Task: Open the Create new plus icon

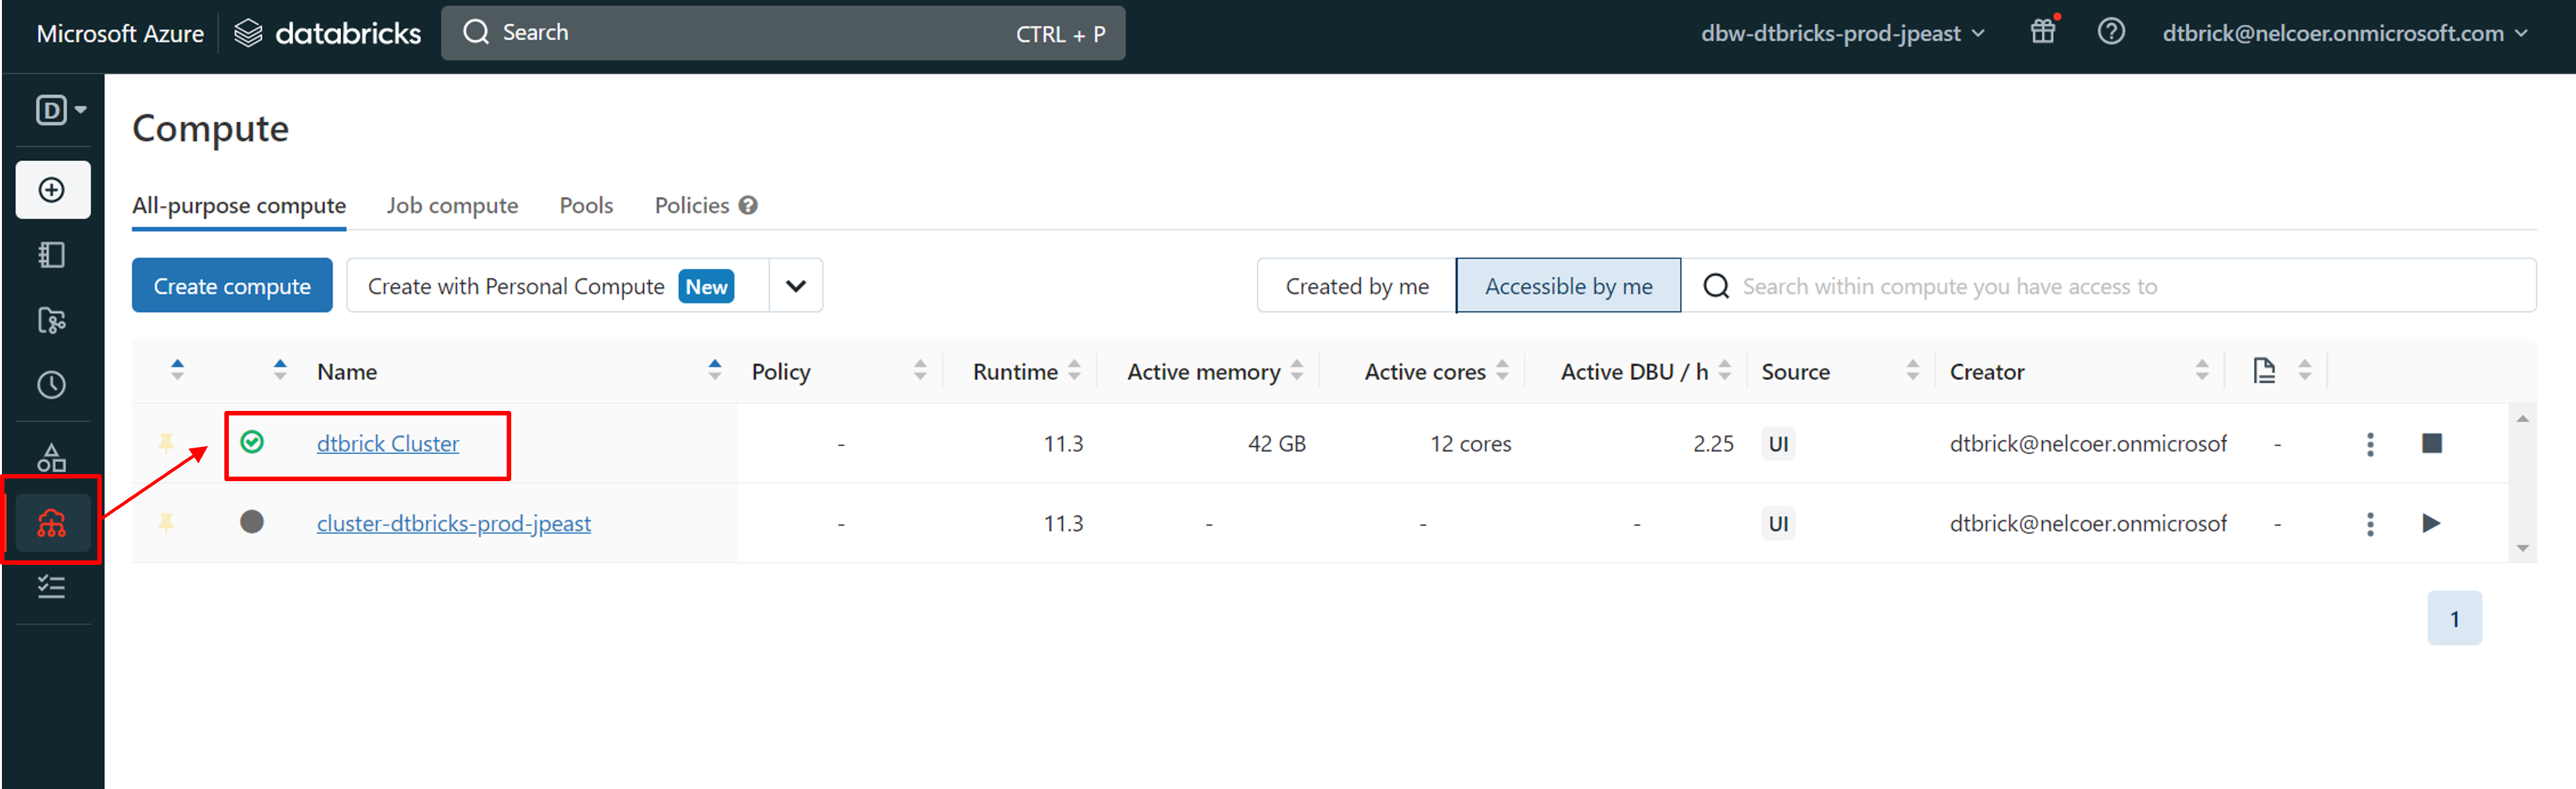Action: (52, 190)
